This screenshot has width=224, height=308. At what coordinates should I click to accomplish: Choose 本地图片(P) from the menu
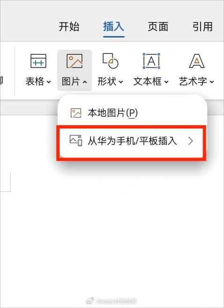(112, 113)
